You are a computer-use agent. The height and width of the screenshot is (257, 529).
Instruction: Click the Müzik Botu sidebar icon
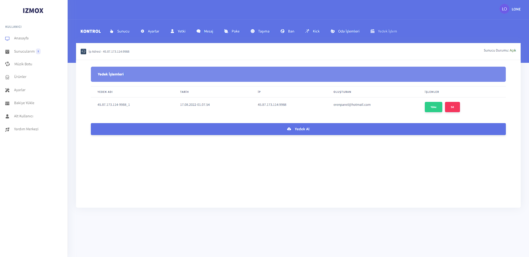[x=7, y=64]
